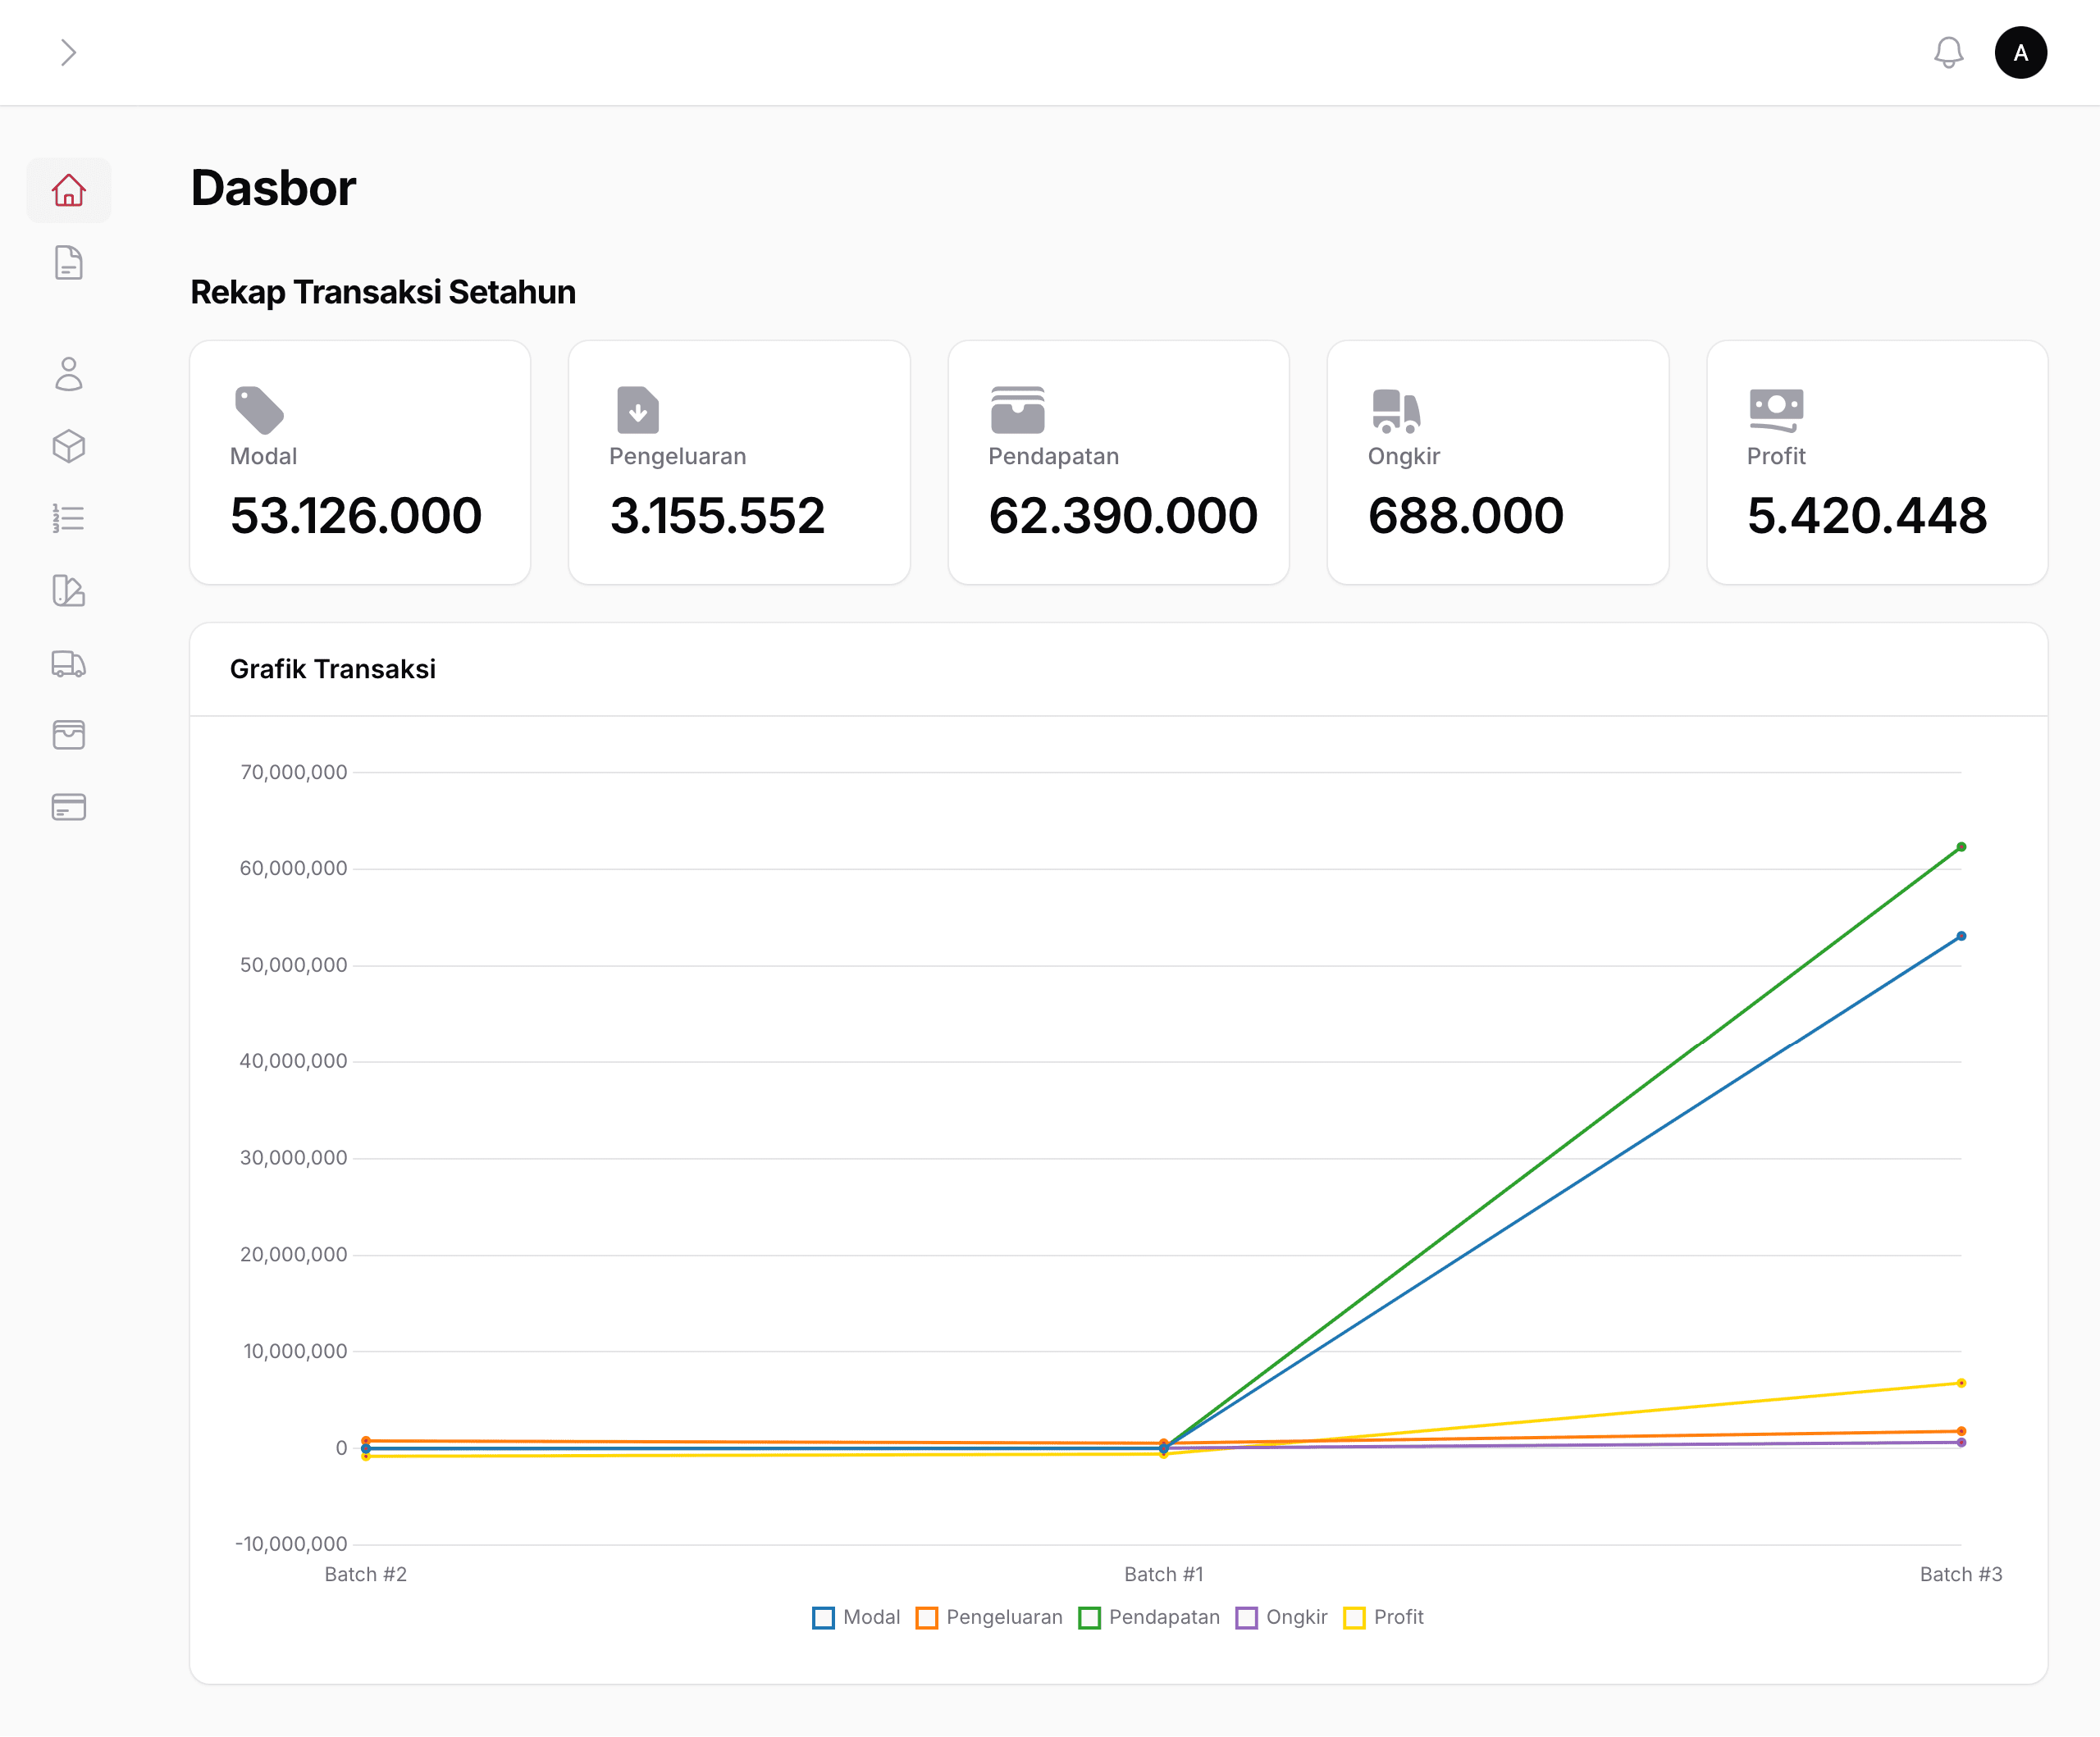Open the credit card sidebar icon

[68, 807]
